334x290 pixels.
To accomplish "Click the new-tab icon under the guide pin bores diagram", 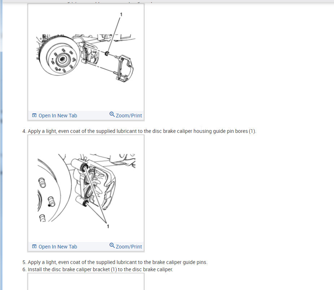I will (x=34, y=247).
